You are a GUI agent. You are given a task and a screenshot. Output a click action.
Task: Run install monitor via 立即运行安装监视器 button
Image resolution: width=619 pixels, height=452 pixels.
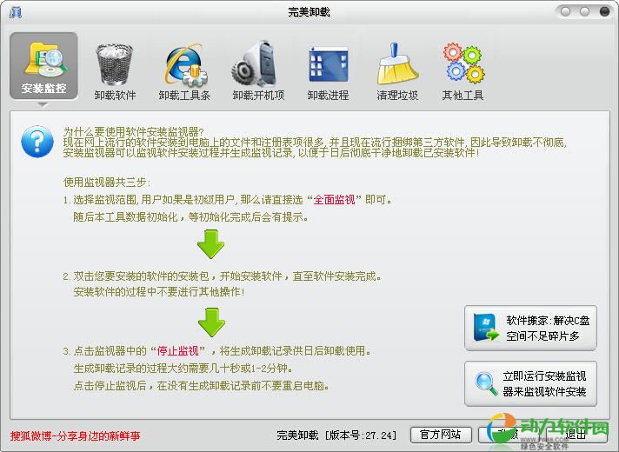pos(530,383)
